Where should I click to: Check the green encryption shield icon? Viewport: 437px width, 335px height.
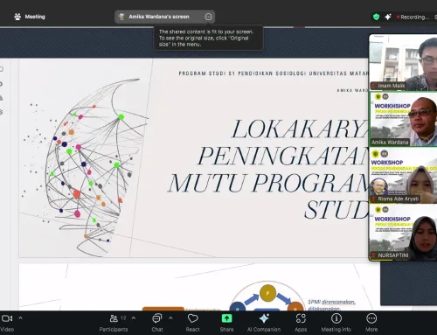tap(376, 17)
